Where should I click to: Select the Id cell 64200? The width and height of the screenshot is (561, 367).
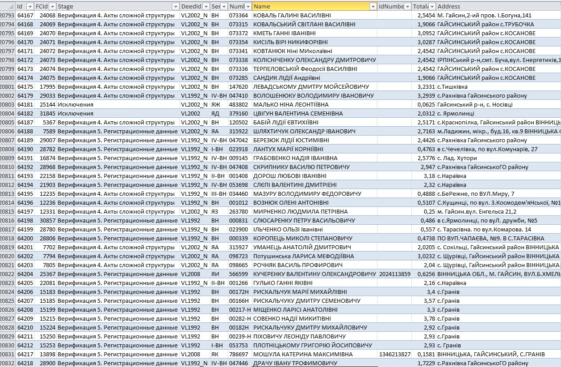pyautogui.click(x=25, y=239)
